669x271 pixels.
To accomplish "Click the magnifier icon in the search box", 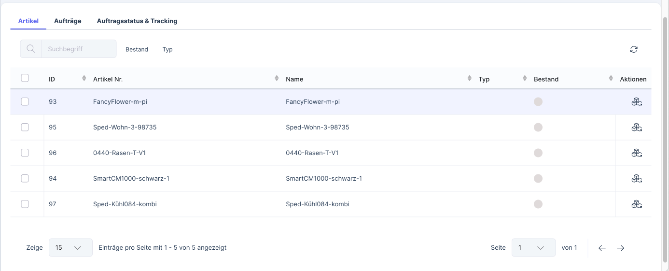I will (31, 49).
